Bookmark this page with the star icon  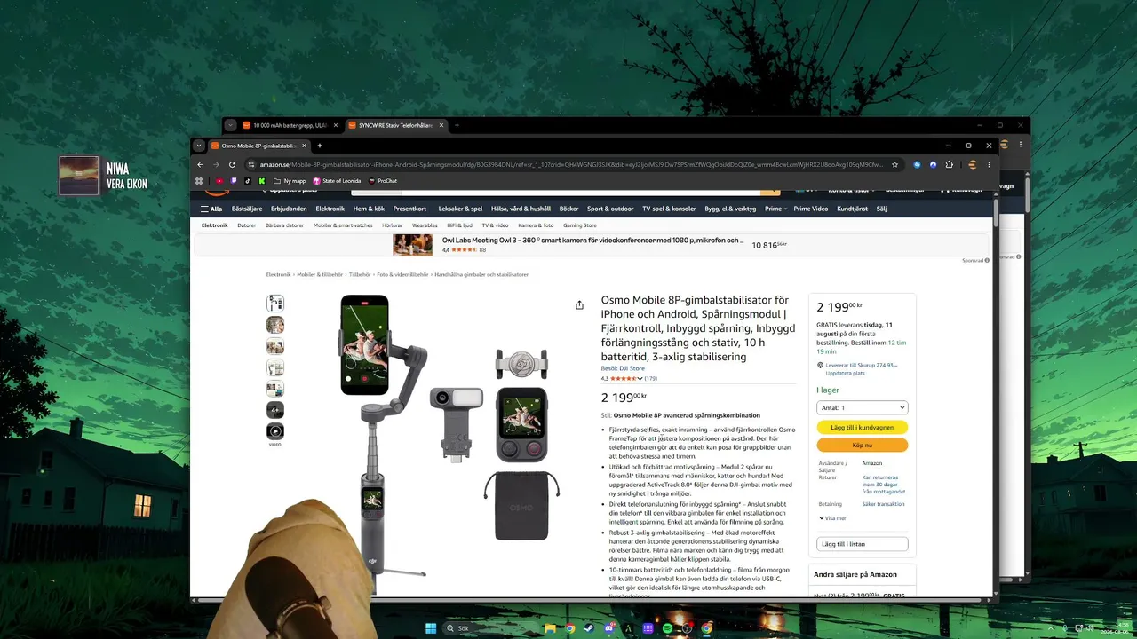point(894,164)
